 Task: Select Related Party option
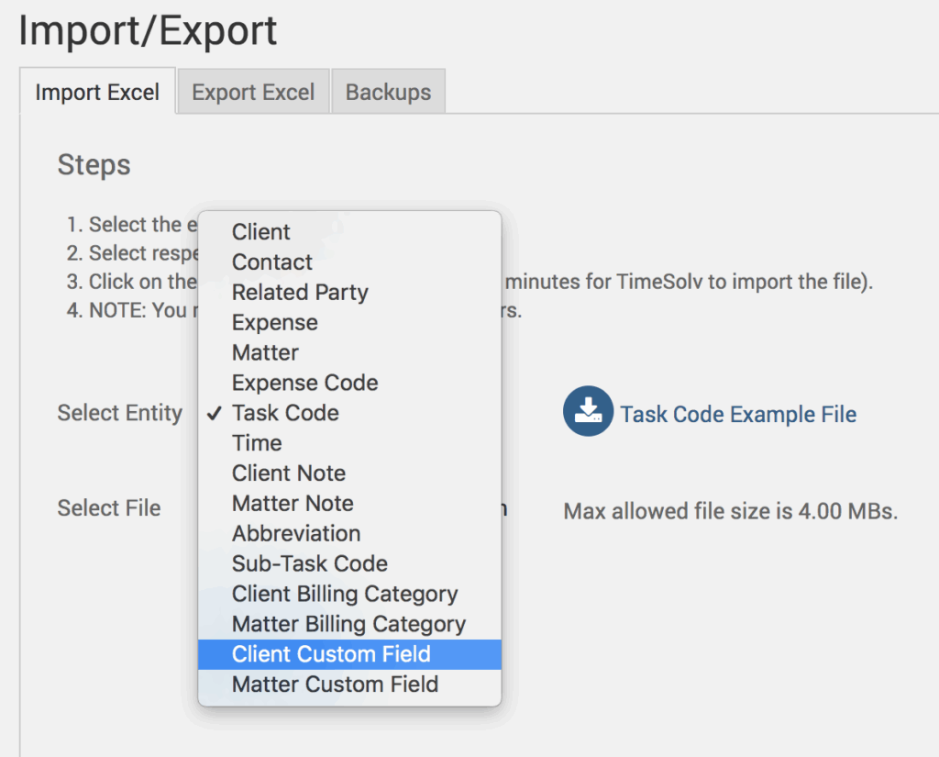(x=300, y=293)
